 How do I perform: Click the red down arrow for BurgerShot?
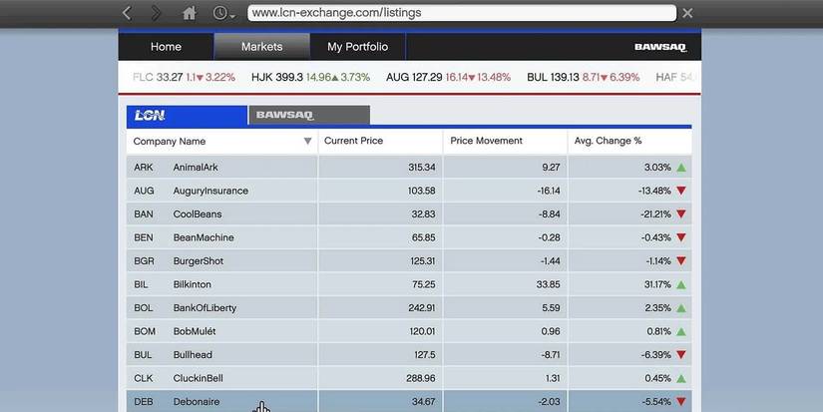[681, 260]
